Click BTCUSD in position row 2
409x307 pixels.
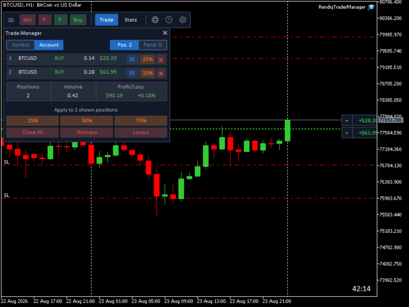coord(28,72)
